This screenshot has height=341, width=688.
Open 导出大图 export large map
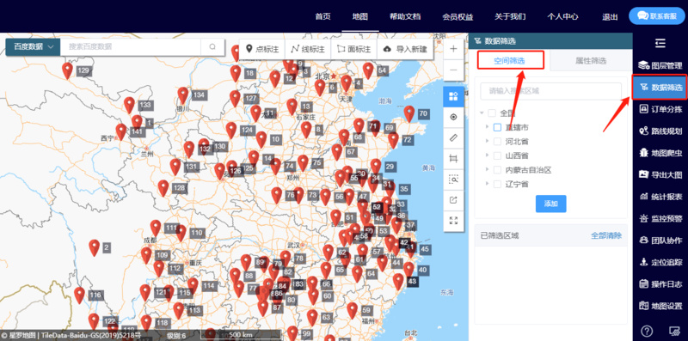(660, 175)
